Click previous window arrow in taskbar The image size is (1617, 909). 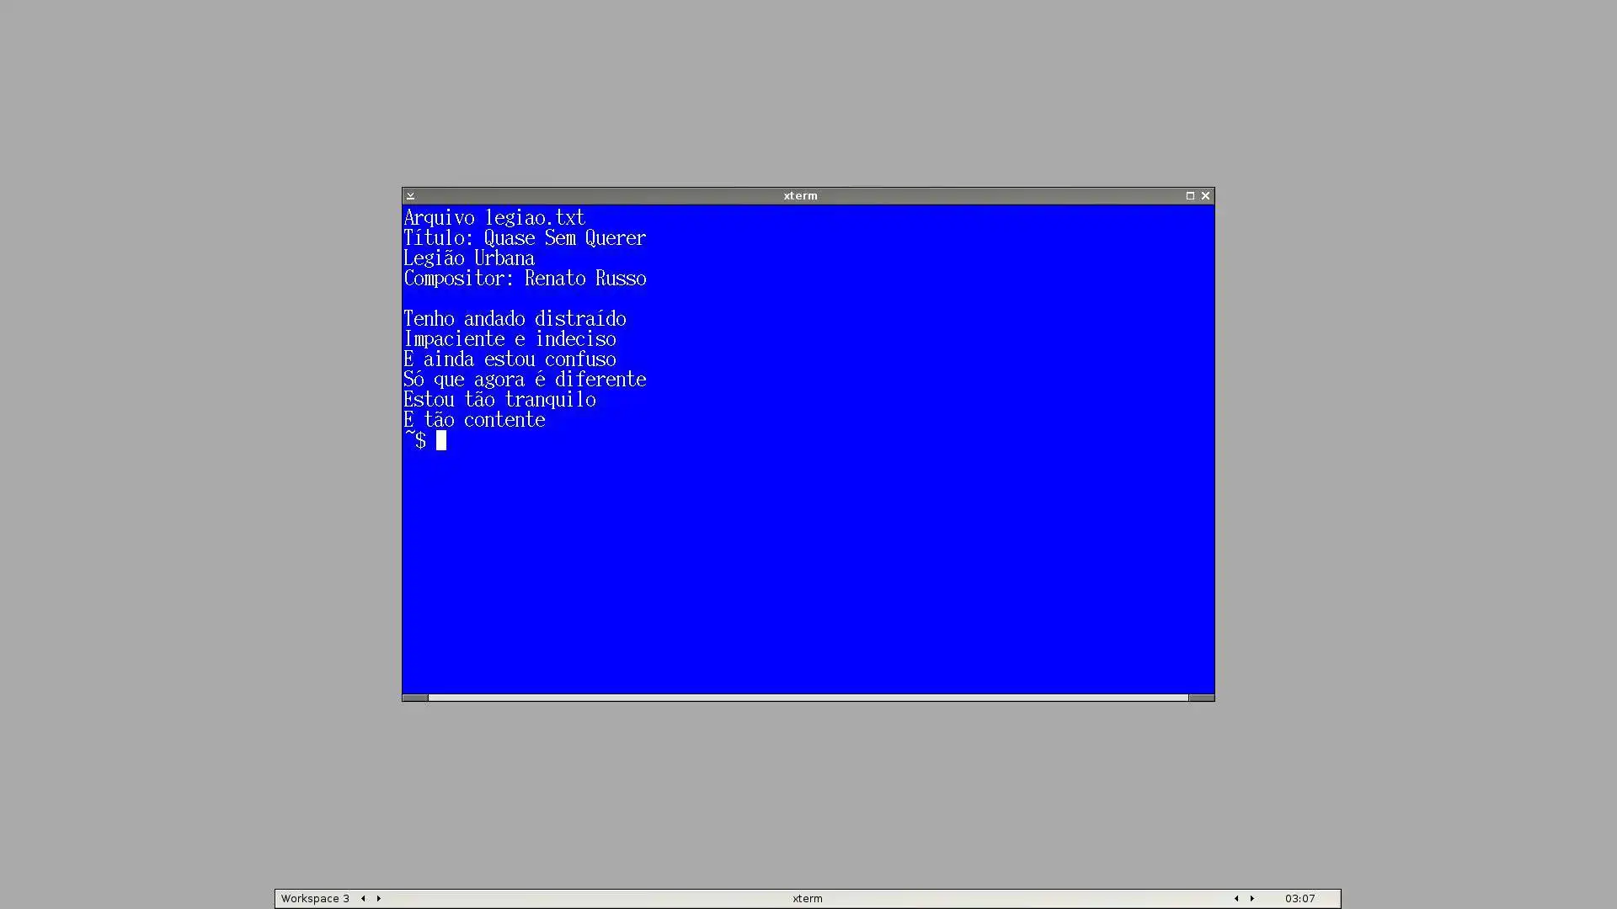coord(1236,898)
